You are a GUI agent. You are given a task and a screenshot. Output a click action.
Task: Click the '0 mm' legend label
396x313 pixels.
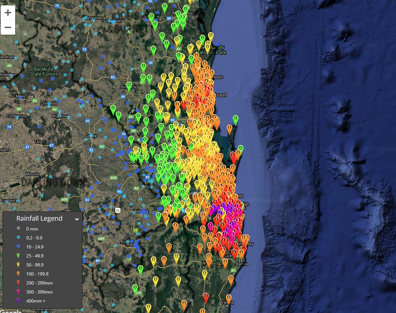pyautogui.click(x=32, y=229)
